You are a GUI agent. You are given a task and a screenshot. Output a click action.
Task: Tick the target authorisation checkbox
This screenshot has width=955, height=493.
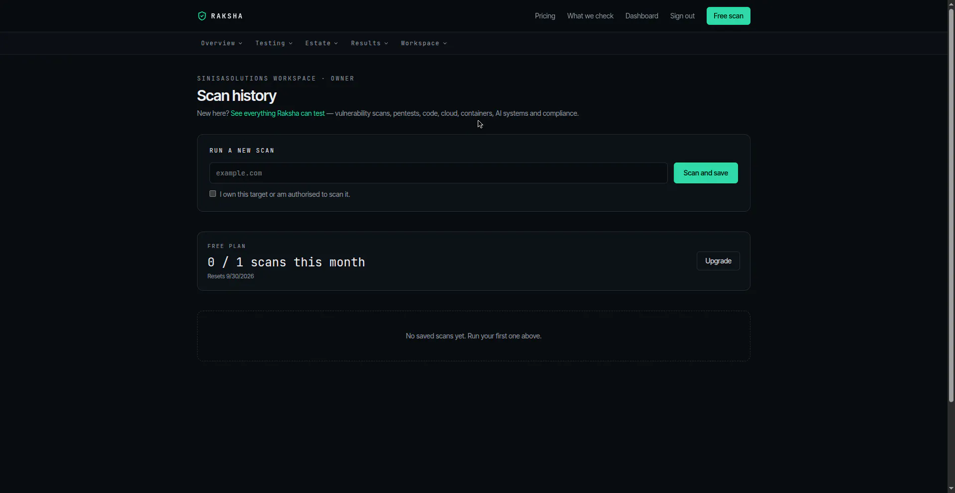point(212,194)
